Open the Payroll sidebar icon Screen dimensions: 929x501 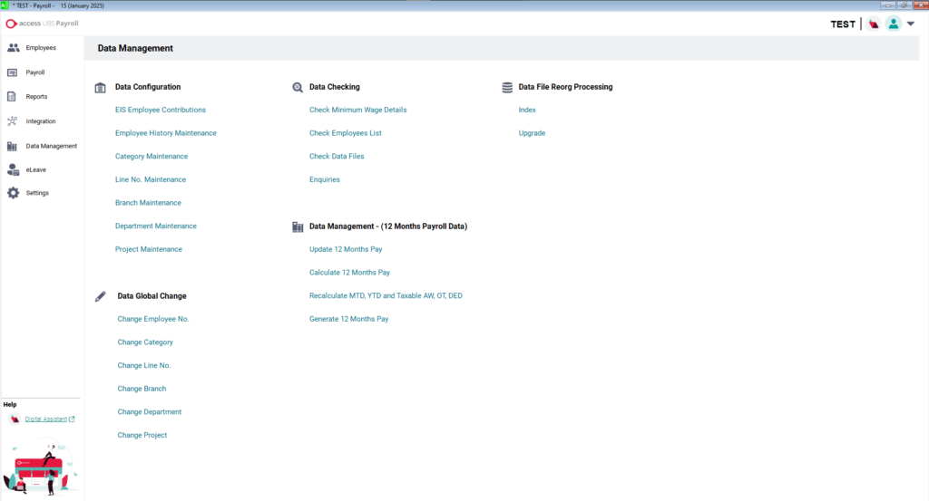pos(13,72)
